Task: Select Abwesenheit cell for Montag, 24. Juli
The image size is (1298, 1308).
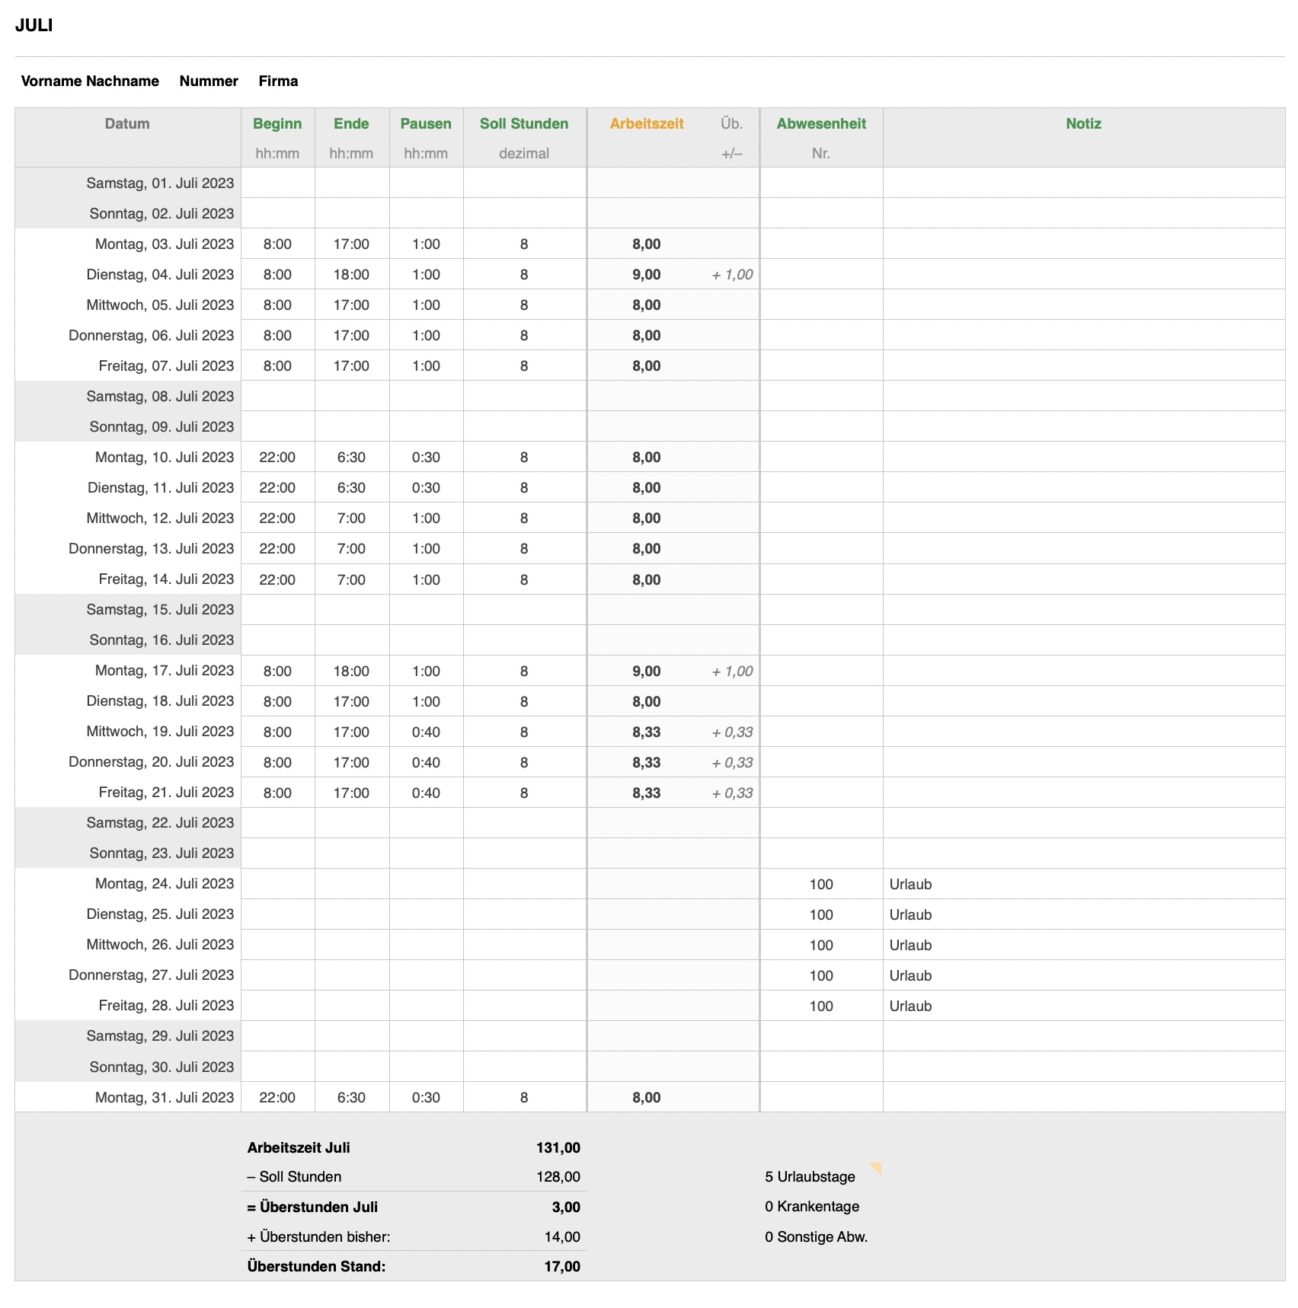Action: 821,884
